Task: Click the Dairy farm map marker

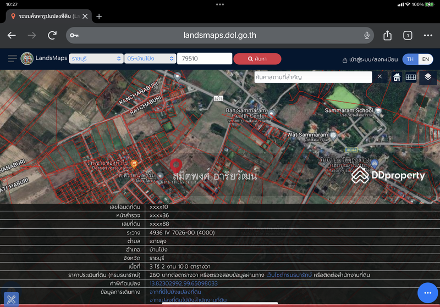Action: tap(160, 176)
